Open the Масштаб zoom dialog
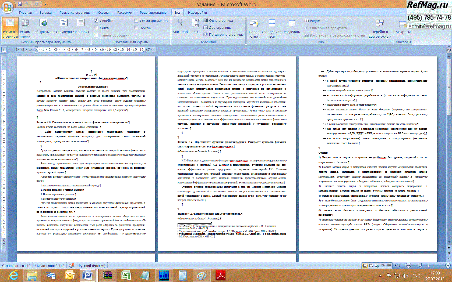The image size is (452, 282). tap(180, 27)
